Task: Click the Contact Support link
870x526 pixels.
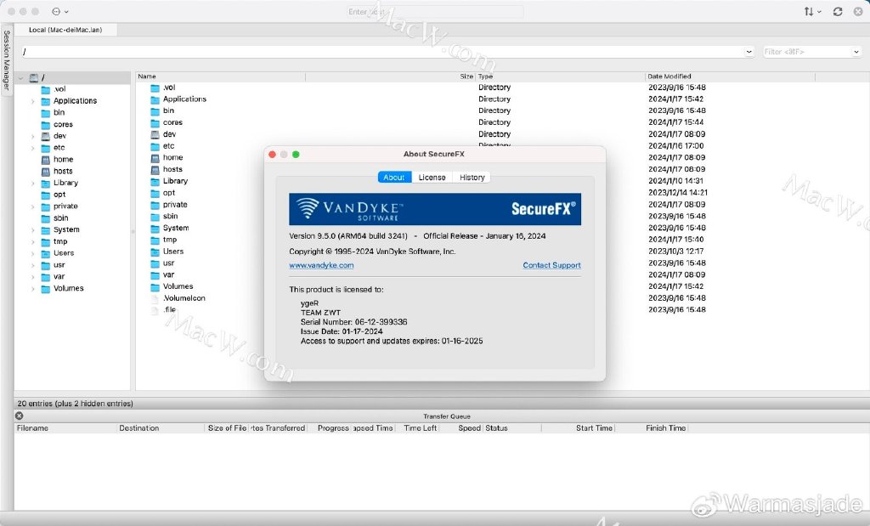Action: coord(551,265)
